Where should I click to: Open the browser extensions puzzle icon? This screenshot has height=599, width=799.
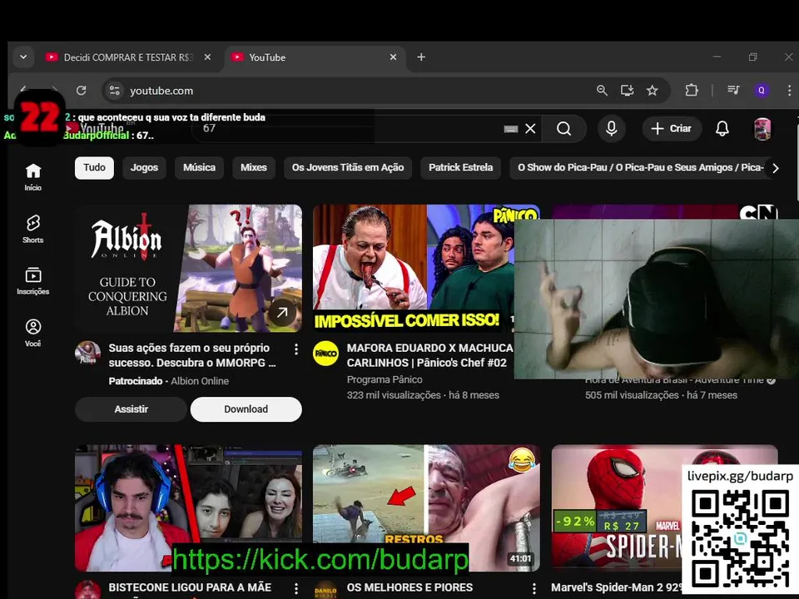pyautogui.click(x=692, y=90)
